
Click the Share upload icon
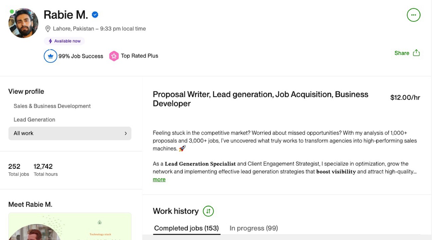click(x=416, y=53)
